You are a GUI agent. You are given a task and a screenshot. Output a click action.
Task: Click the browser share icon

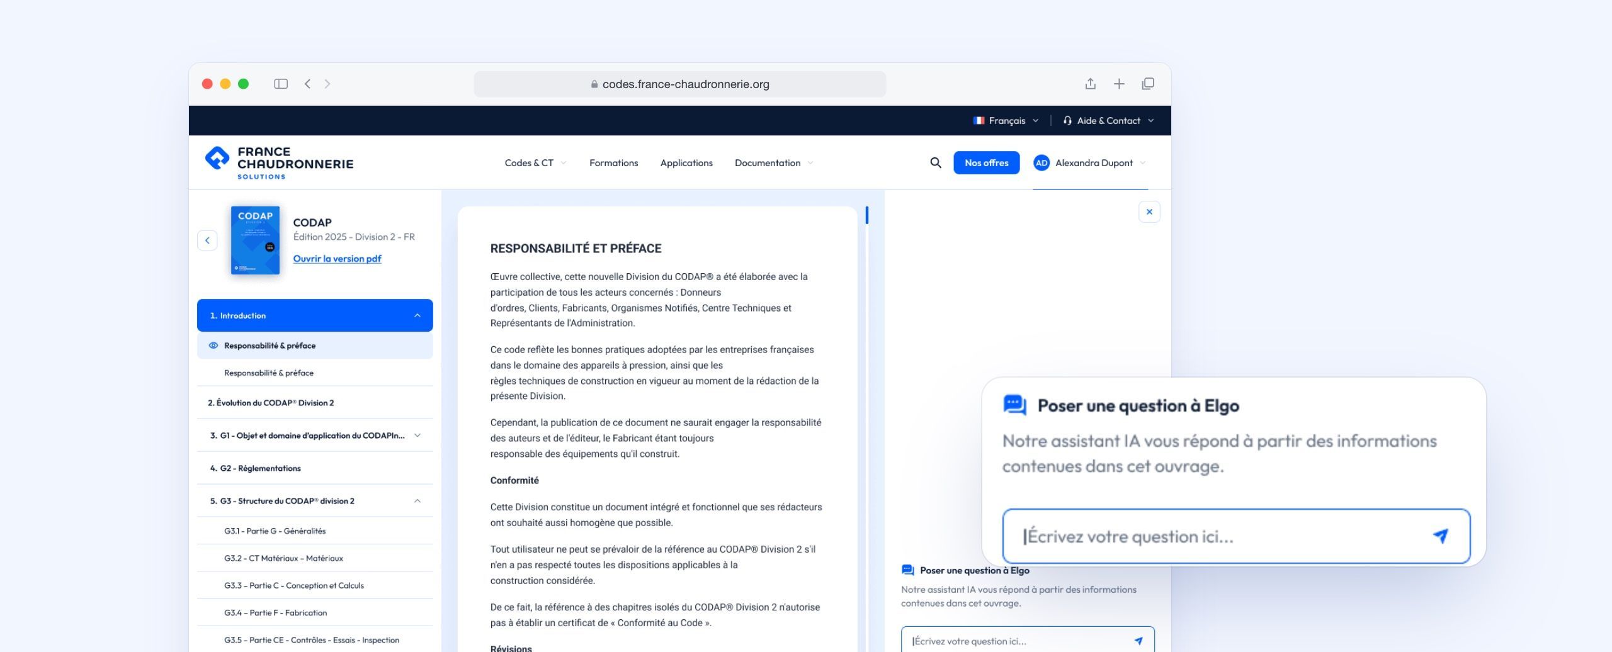pos(1091,84)
